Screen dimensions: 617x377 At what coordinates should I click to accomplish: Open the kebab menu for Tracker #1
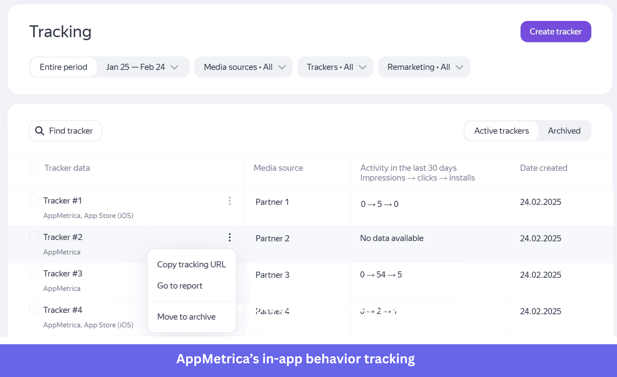229,201
